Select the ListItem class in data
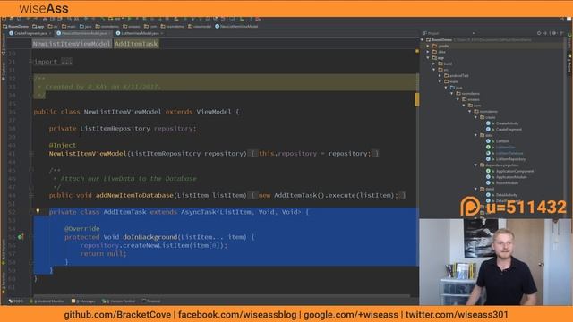The height and width of the screenshot is (322, 573). click(498, 141)
